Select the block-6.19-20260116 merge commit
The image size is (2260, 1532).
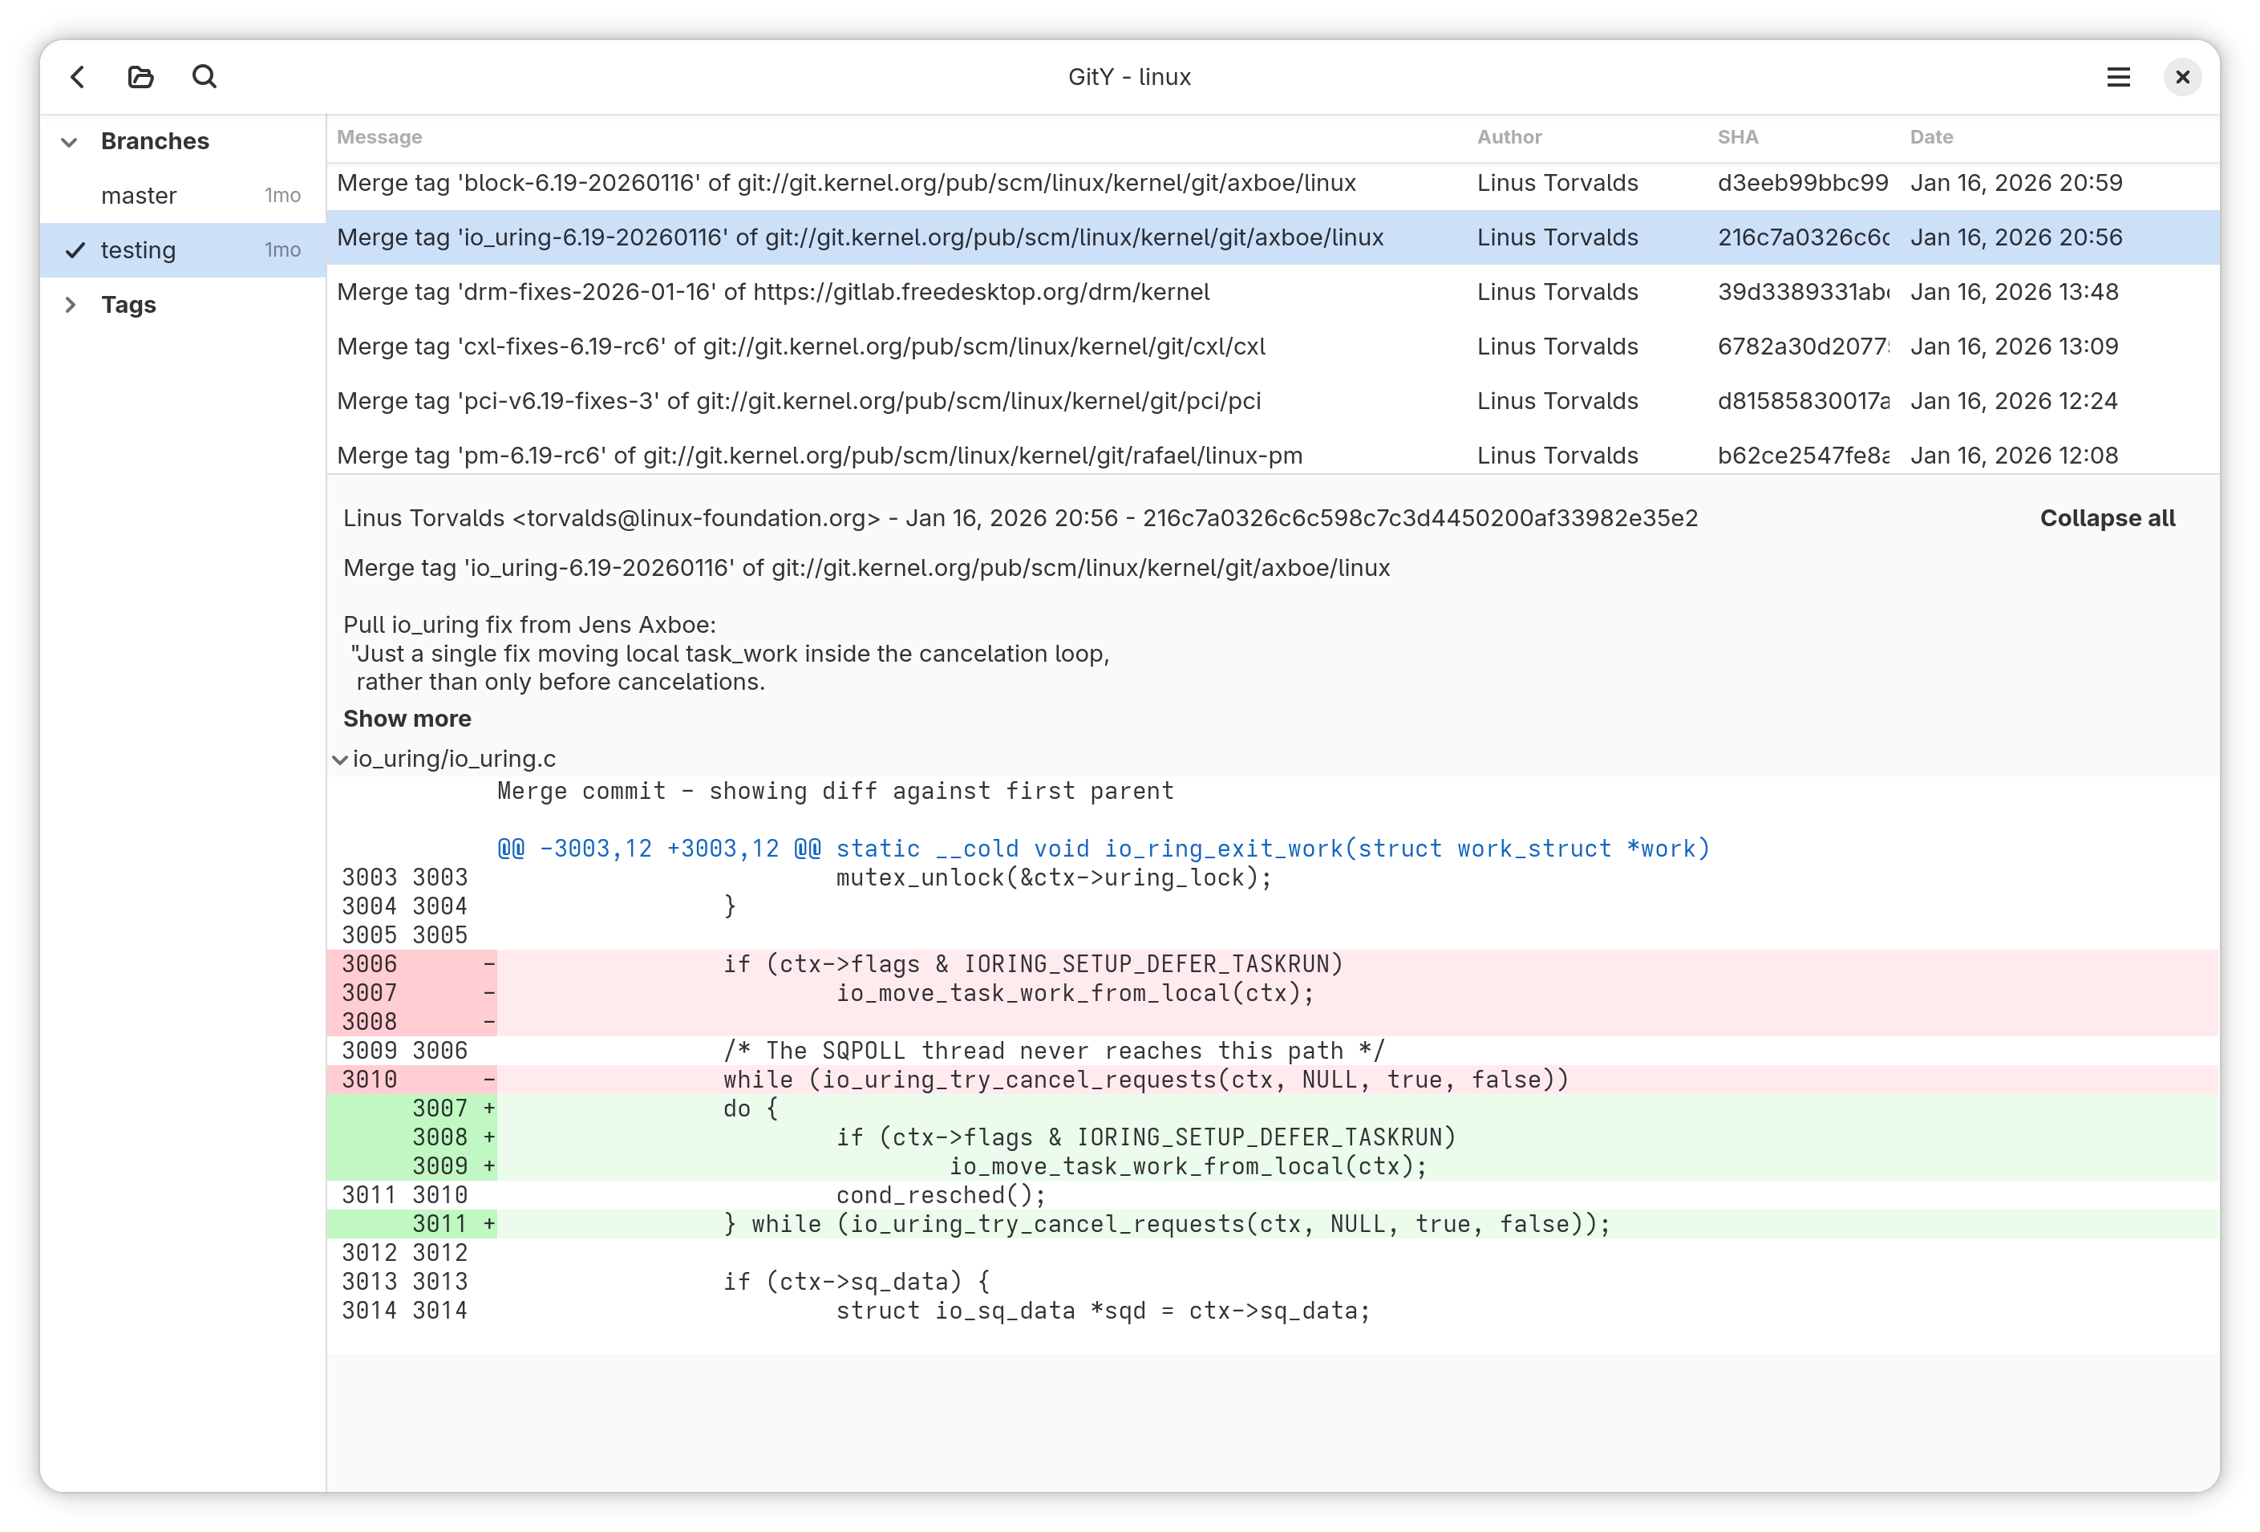(x=846, y=182)
